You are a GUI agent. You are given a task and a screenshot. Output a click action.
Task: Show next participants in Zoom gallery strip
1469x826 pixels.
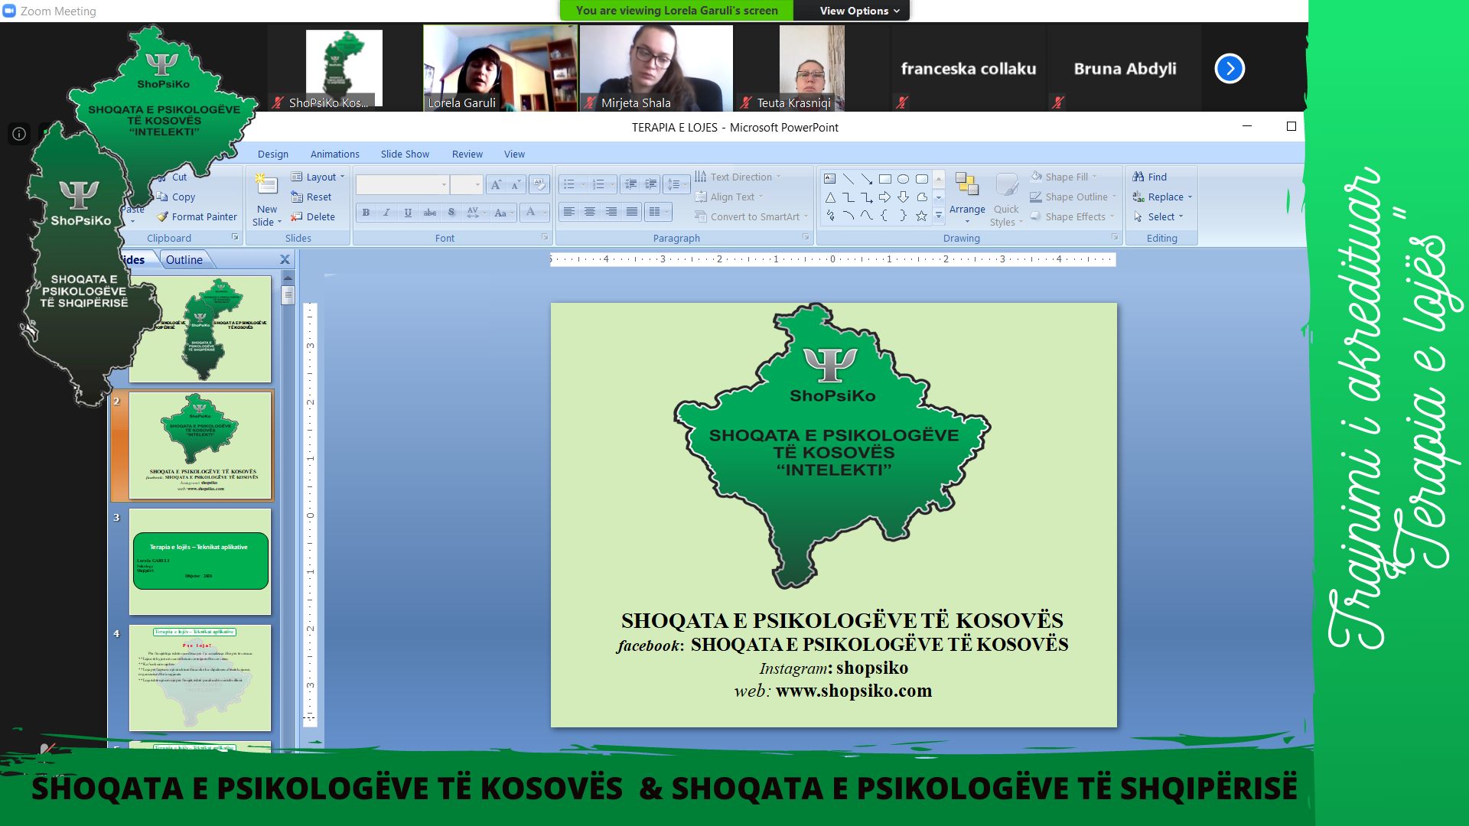[1230, 69]
